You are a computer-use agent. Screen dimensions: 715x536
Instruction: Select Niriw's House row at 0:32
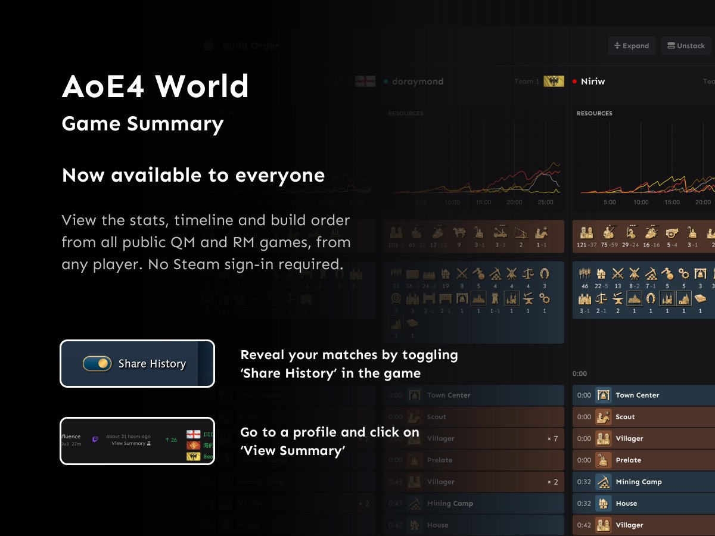coord(643,503)
